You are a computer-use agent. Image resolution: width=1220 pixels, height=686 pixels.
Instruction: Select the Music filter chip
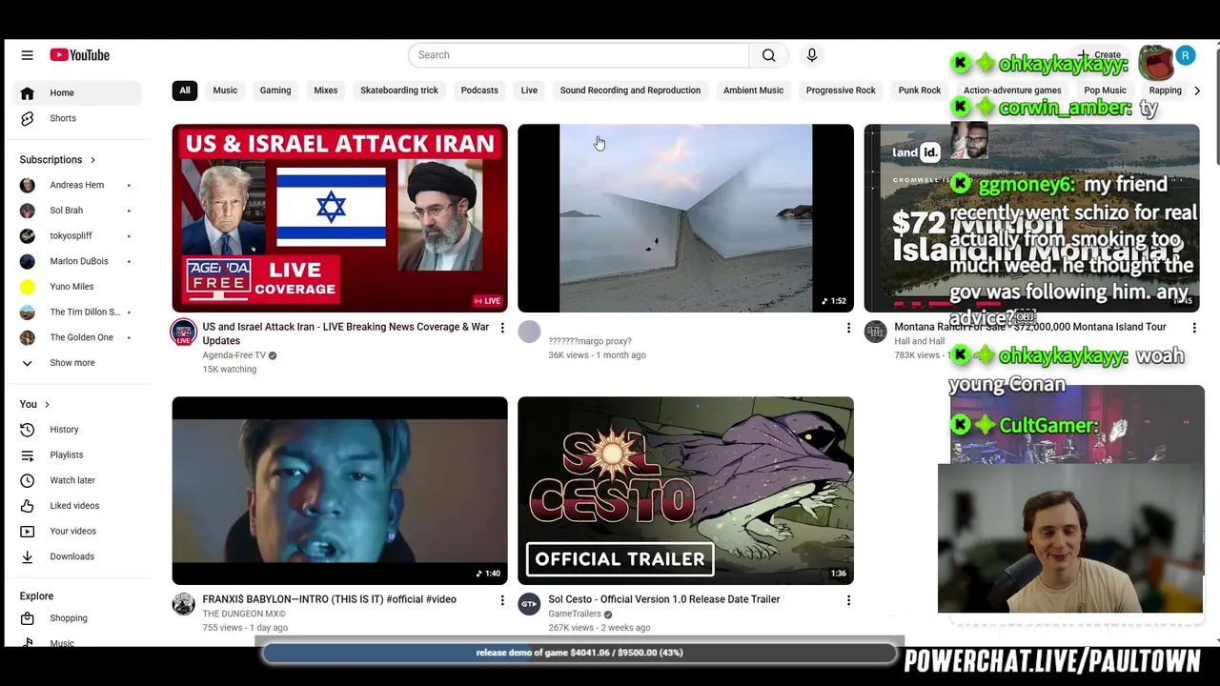pos(225,91)
